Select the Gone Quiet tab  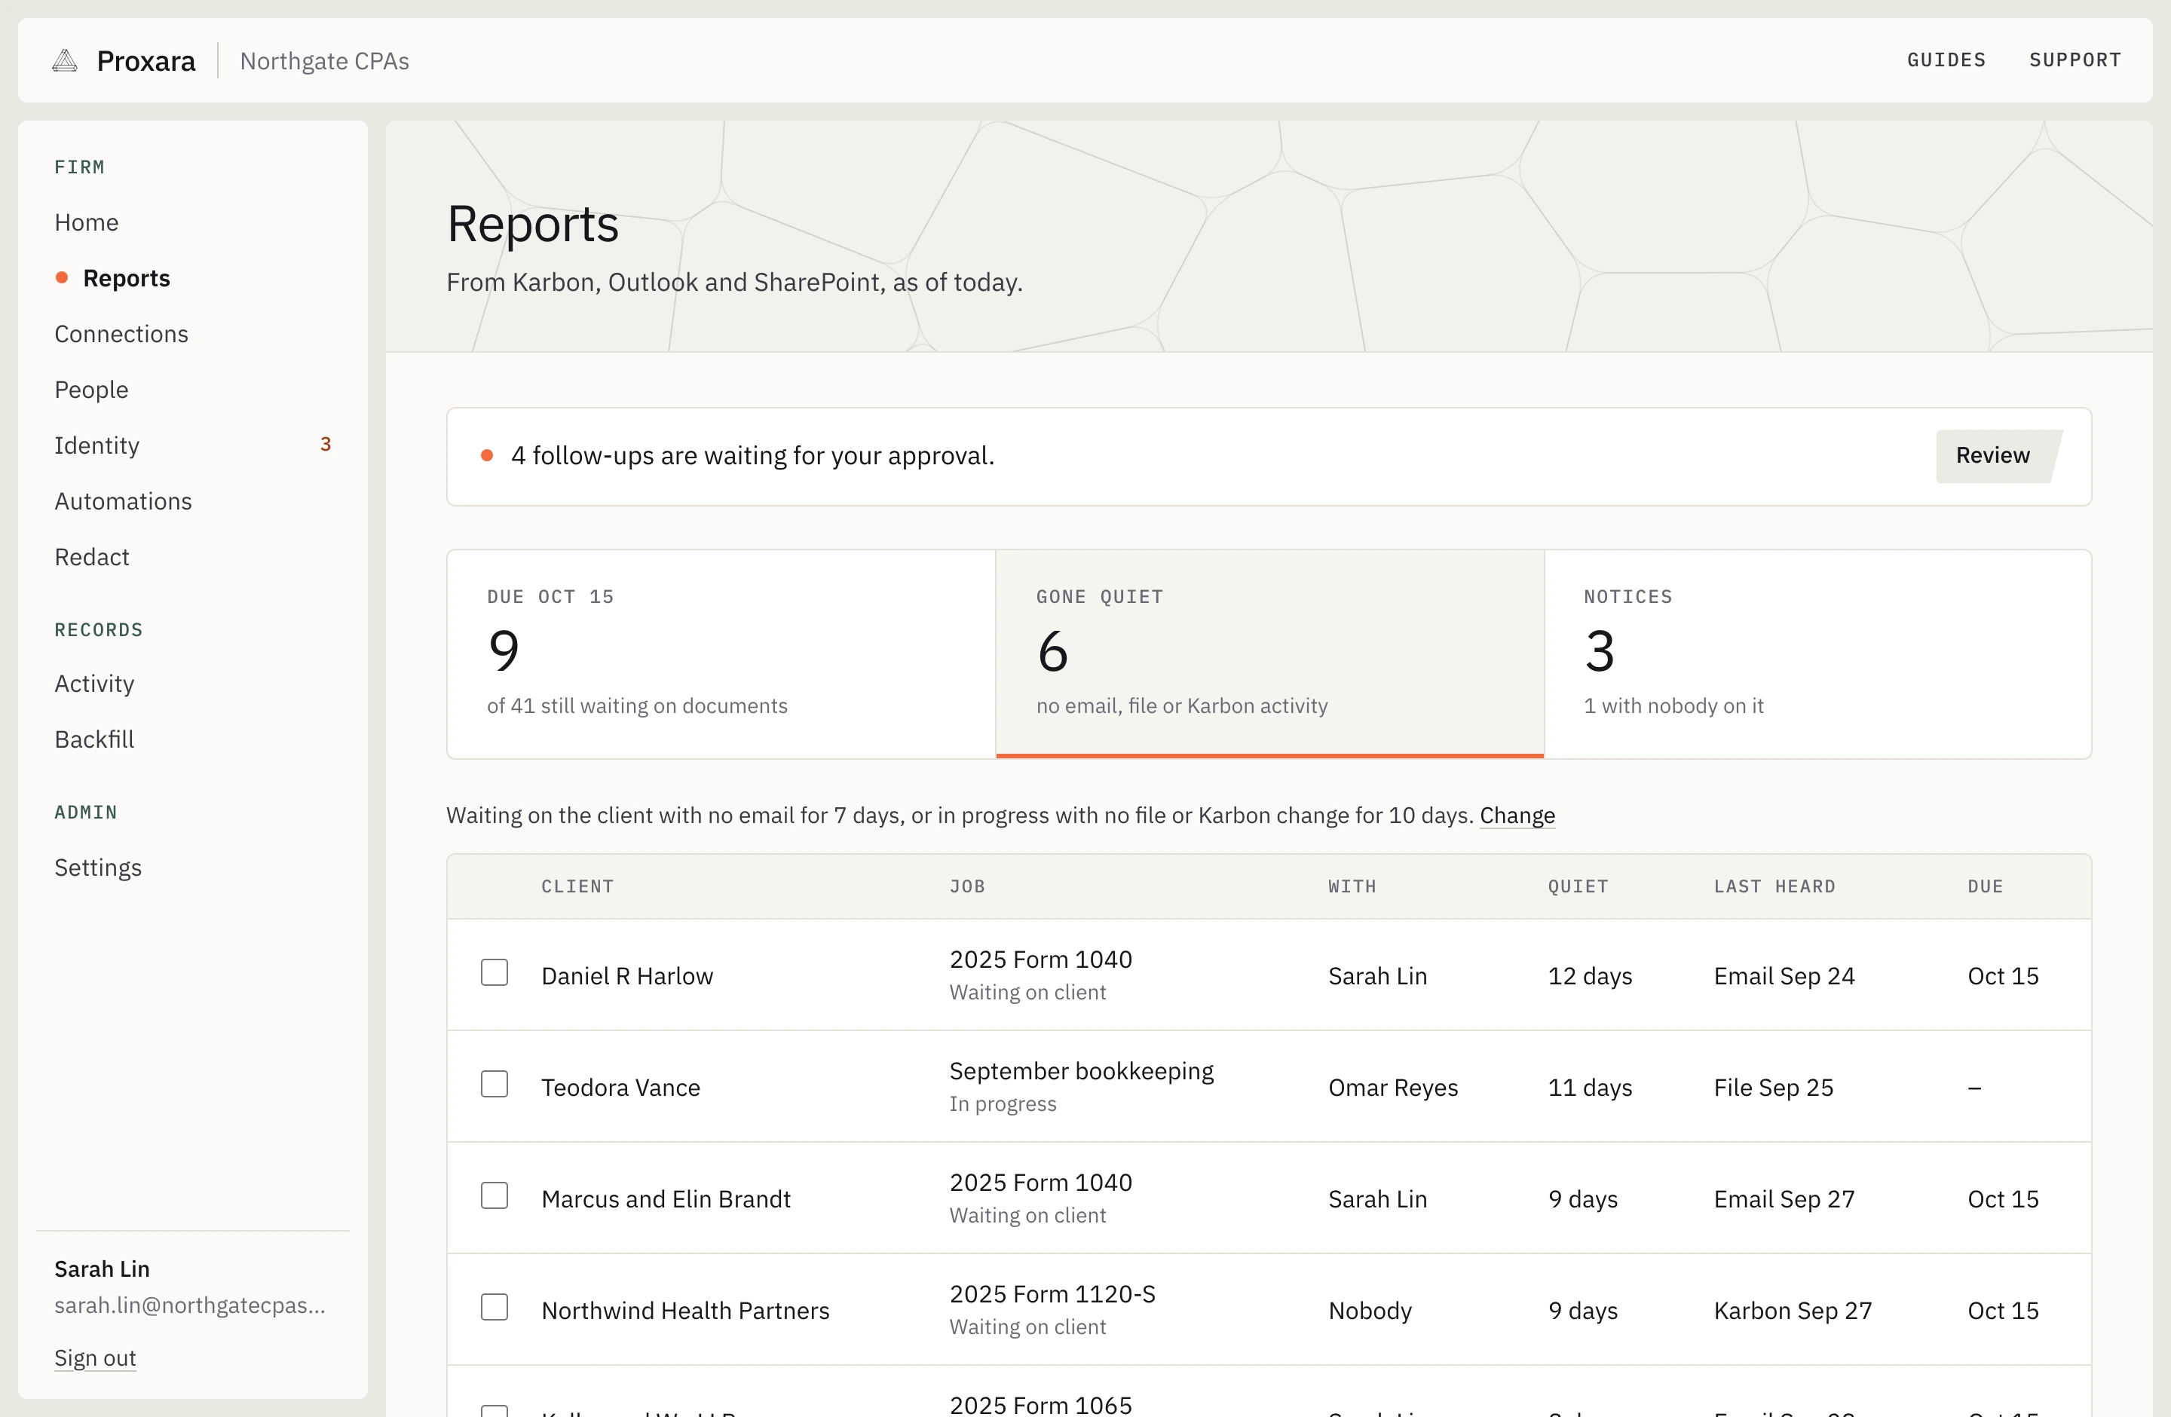click(x=1269, y=653)
